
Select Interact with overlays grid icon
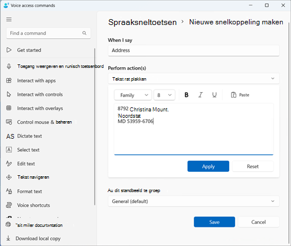pyautogui.click(x=9, y=108)
